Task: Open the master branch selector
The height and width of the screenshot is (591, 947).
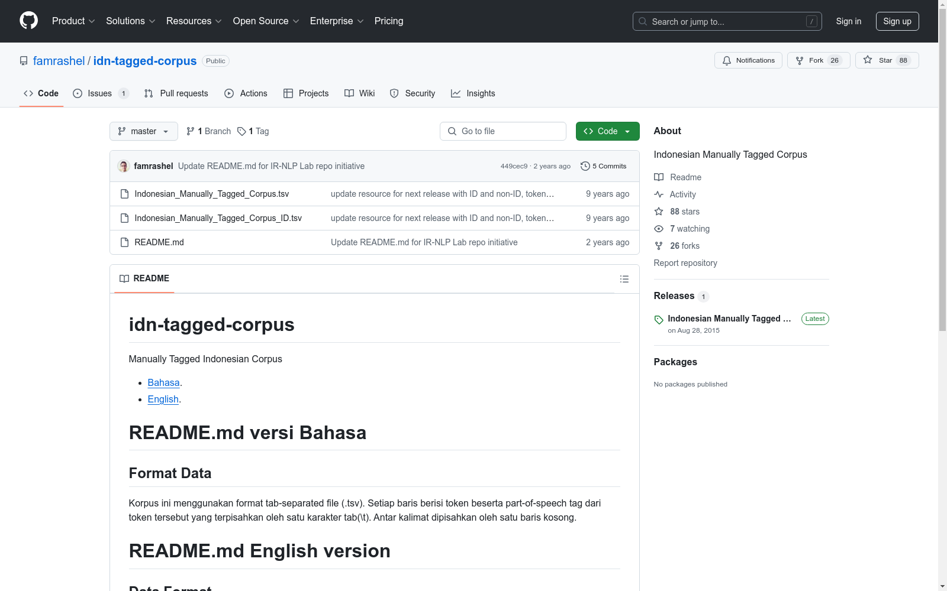Action: (144, 131)
